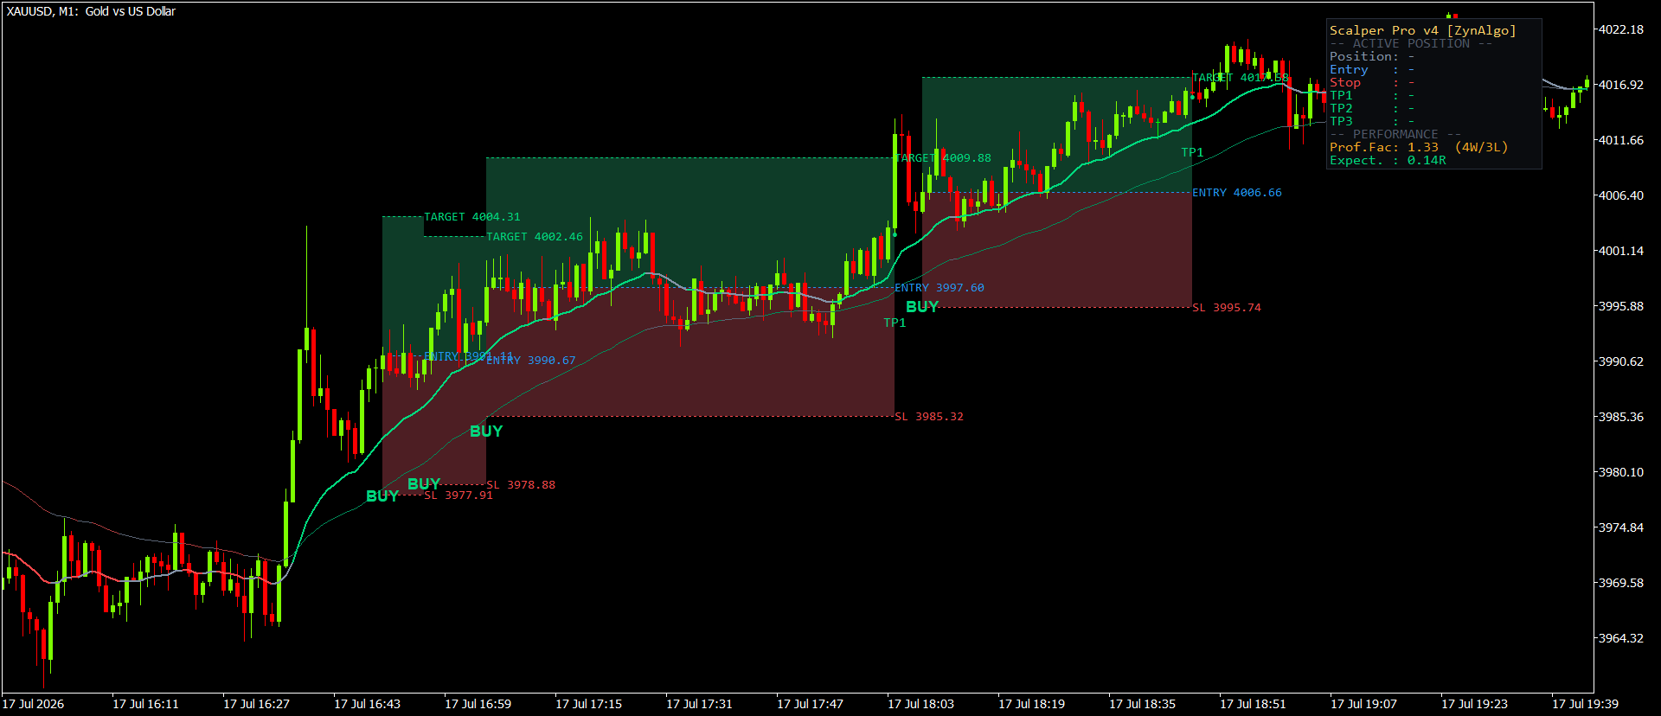Click the "SL 3978.88" stop-loss label

point(521,485)
